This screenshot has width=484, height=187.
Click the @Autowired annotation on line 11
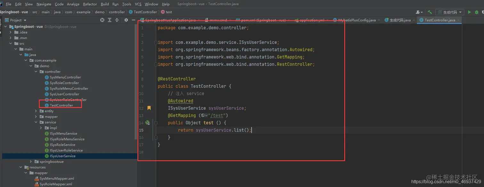(181, 101)
